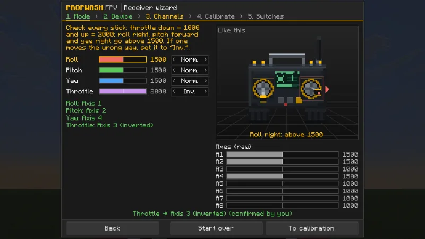
Task: Open the 4. Calibrate step
Action: coord(216,16)
